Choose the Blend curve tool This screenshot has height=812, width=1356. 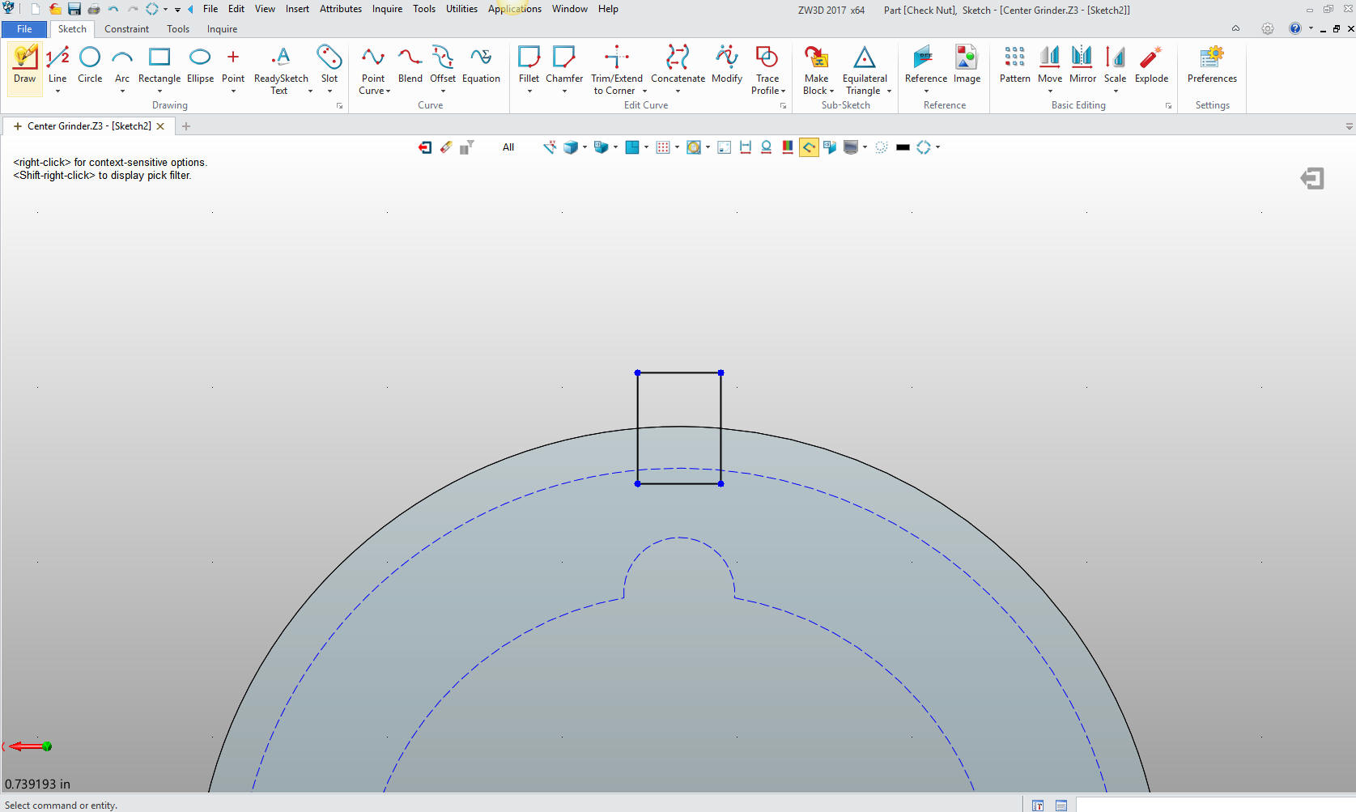point(410,66)
